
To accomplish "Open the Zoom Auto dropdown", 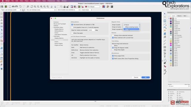I will [x=87, y=10].
